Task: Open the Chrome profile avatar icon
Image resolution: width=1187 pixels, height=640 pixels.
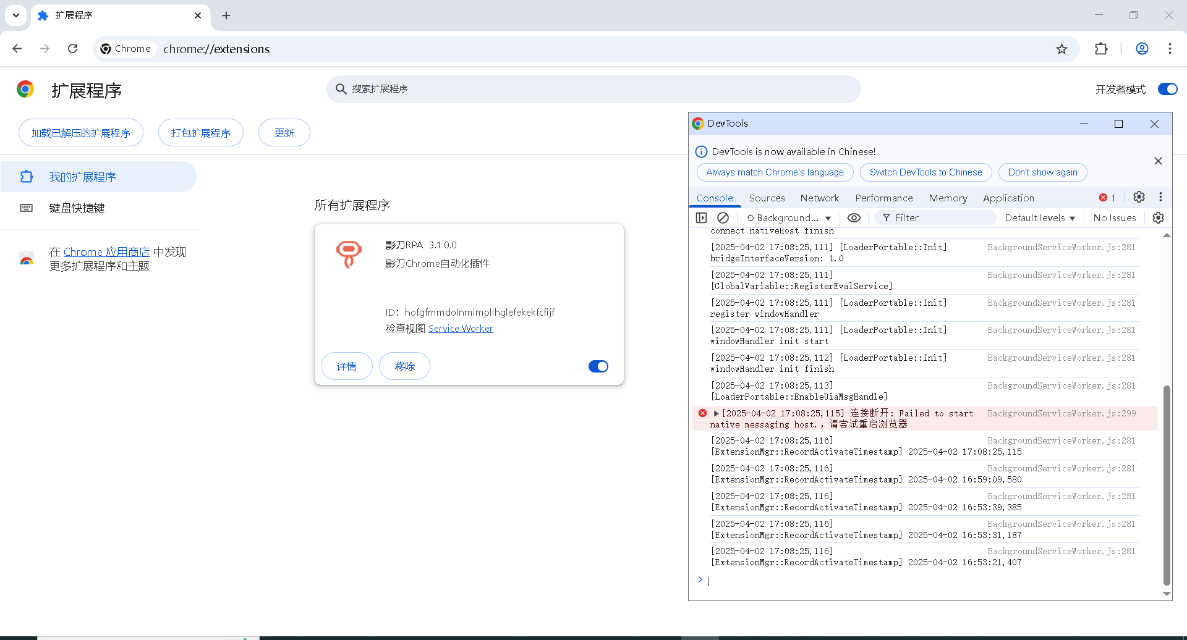Action: [1142, 49]
